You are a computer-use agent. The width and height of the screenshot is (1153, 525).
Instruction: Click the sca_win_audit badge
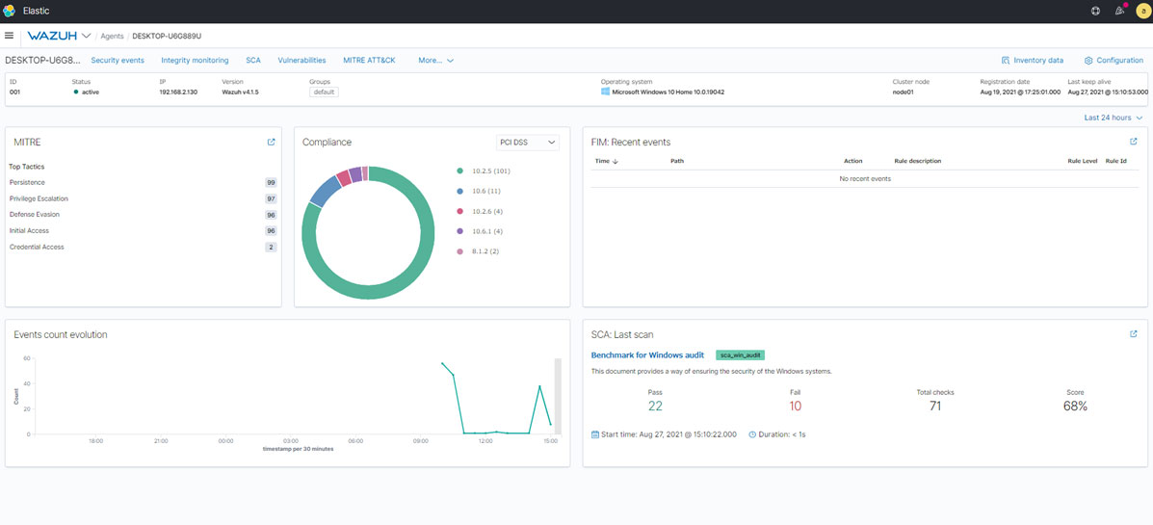(x=740, y=355)
